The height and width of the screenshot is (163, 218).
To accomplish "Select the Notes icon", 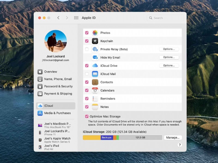I will pos(95,107).
